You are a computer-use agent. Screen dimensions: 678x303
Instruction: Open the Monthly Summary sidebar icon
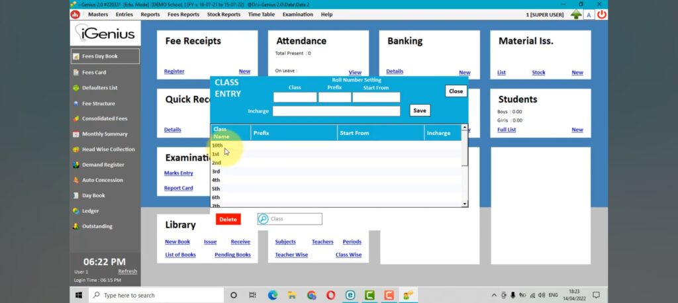pos(76,134)
